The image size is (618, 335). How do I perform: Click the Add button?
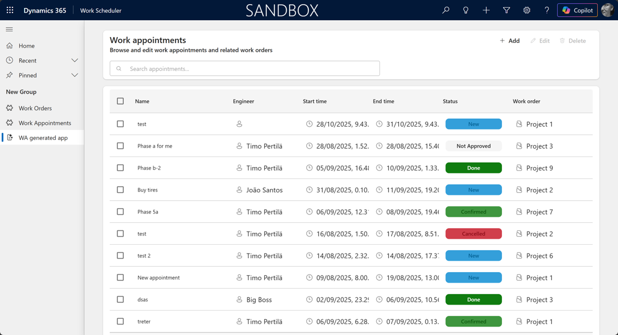point(509,41)
